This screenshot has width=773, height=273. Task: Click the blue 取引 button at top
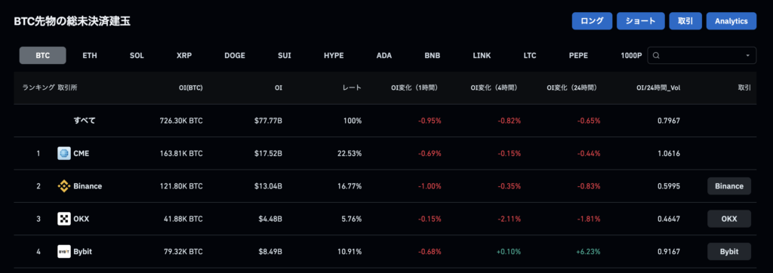tap(685, 21)
